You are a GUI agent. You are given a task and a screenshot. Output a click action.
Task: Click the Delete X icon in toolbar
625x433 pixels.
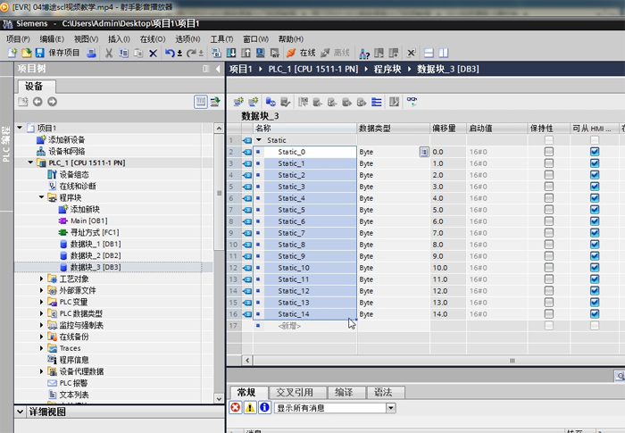[x=153, y=53]
